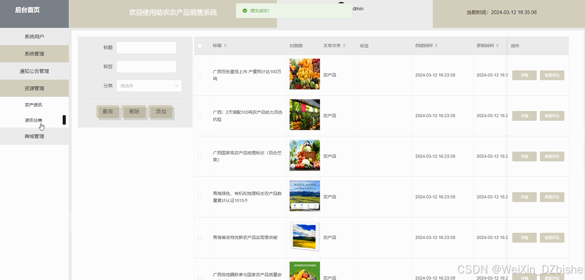This screenshot has height=280, width=585.
Task: Open 详情 for 青海绿色、有机 row
Action: click(x=524, y=197)
